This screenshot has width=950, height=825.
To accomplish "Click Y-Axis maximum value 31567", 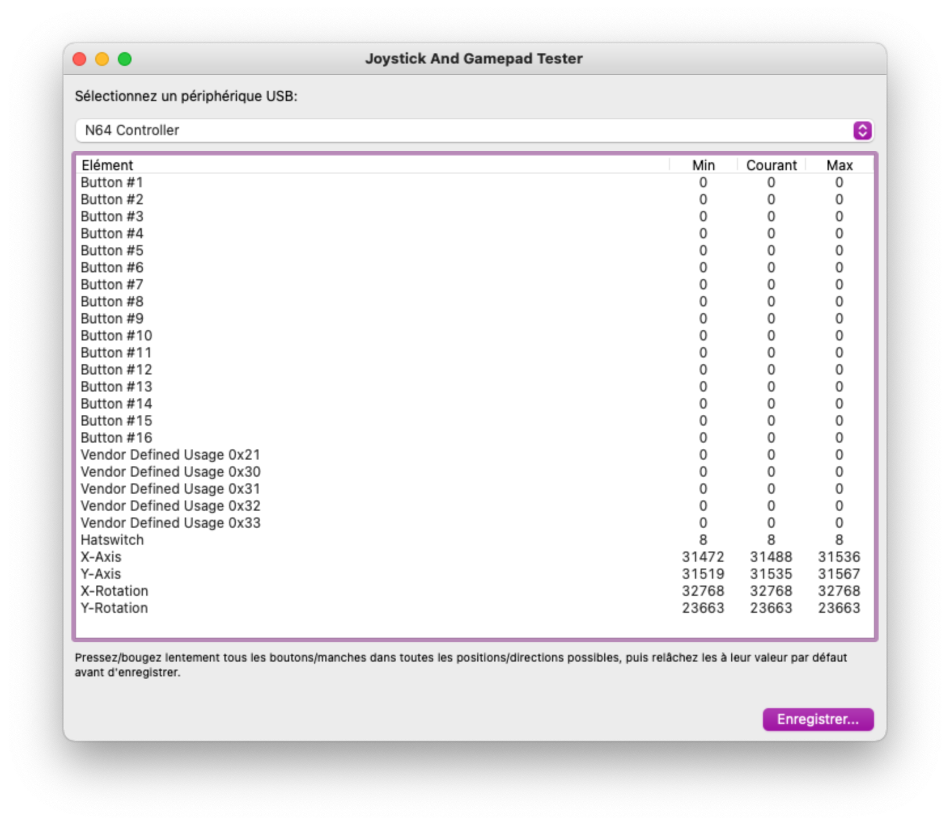I will [839, 574].
